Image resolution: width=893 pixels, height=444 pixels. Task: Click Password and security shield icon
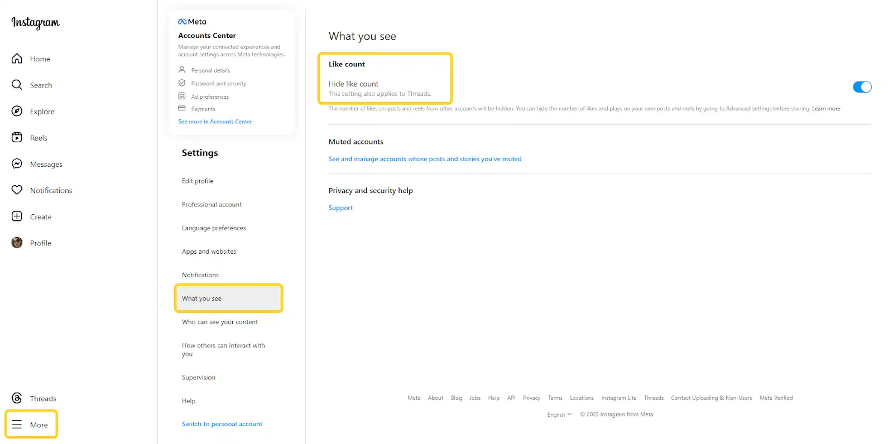pyautogui.click(x=182, y=83)
